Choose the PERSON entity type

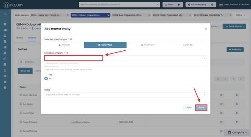point(64,45)
